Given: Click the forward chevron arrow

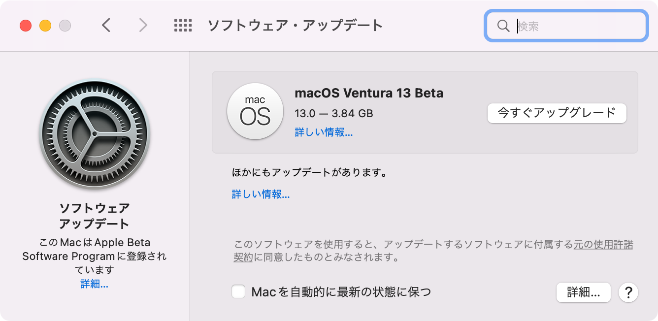Looking at the screenshot, I should [x=143, y=26].
